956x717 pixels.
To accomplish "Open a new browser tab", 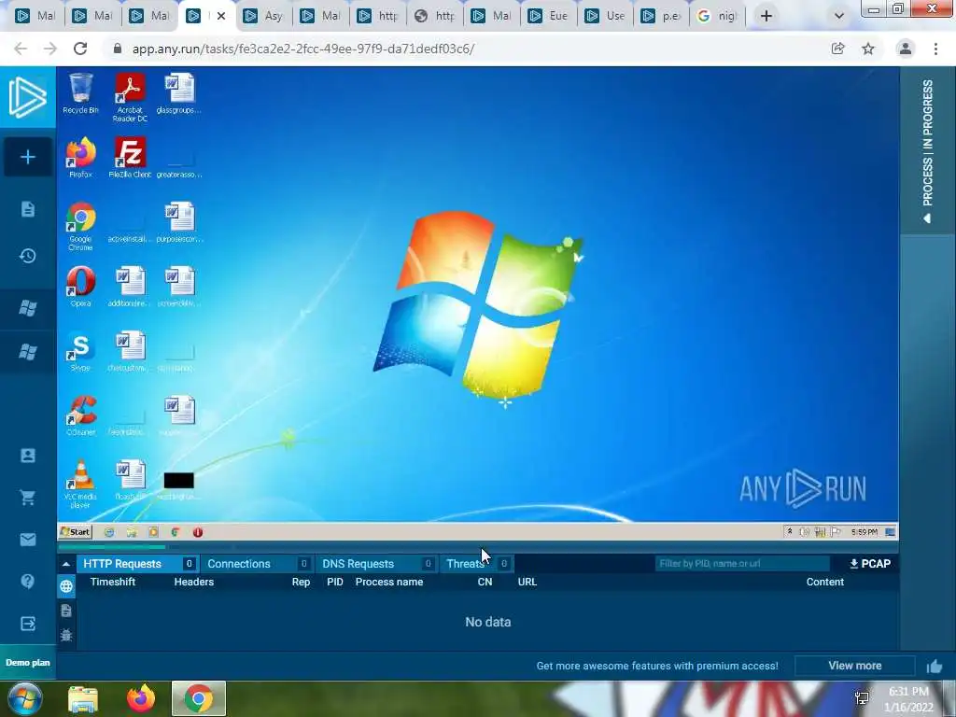I will tap(766, 16).
